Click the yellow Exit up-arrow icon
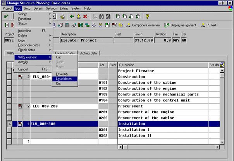234x161 pixels. point(79,16)
